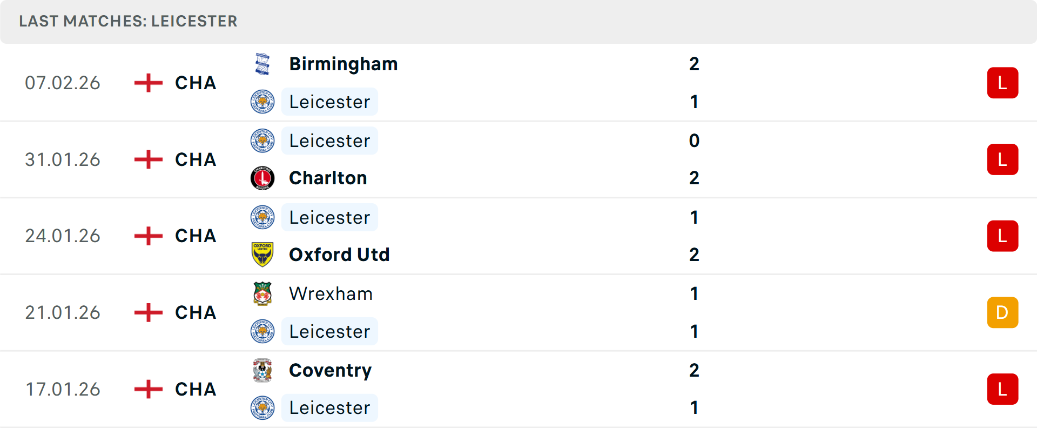Click England flag for the 21.01.26 match
The width and height of the screenshot is (1037, 428).
tap(149, 312)
